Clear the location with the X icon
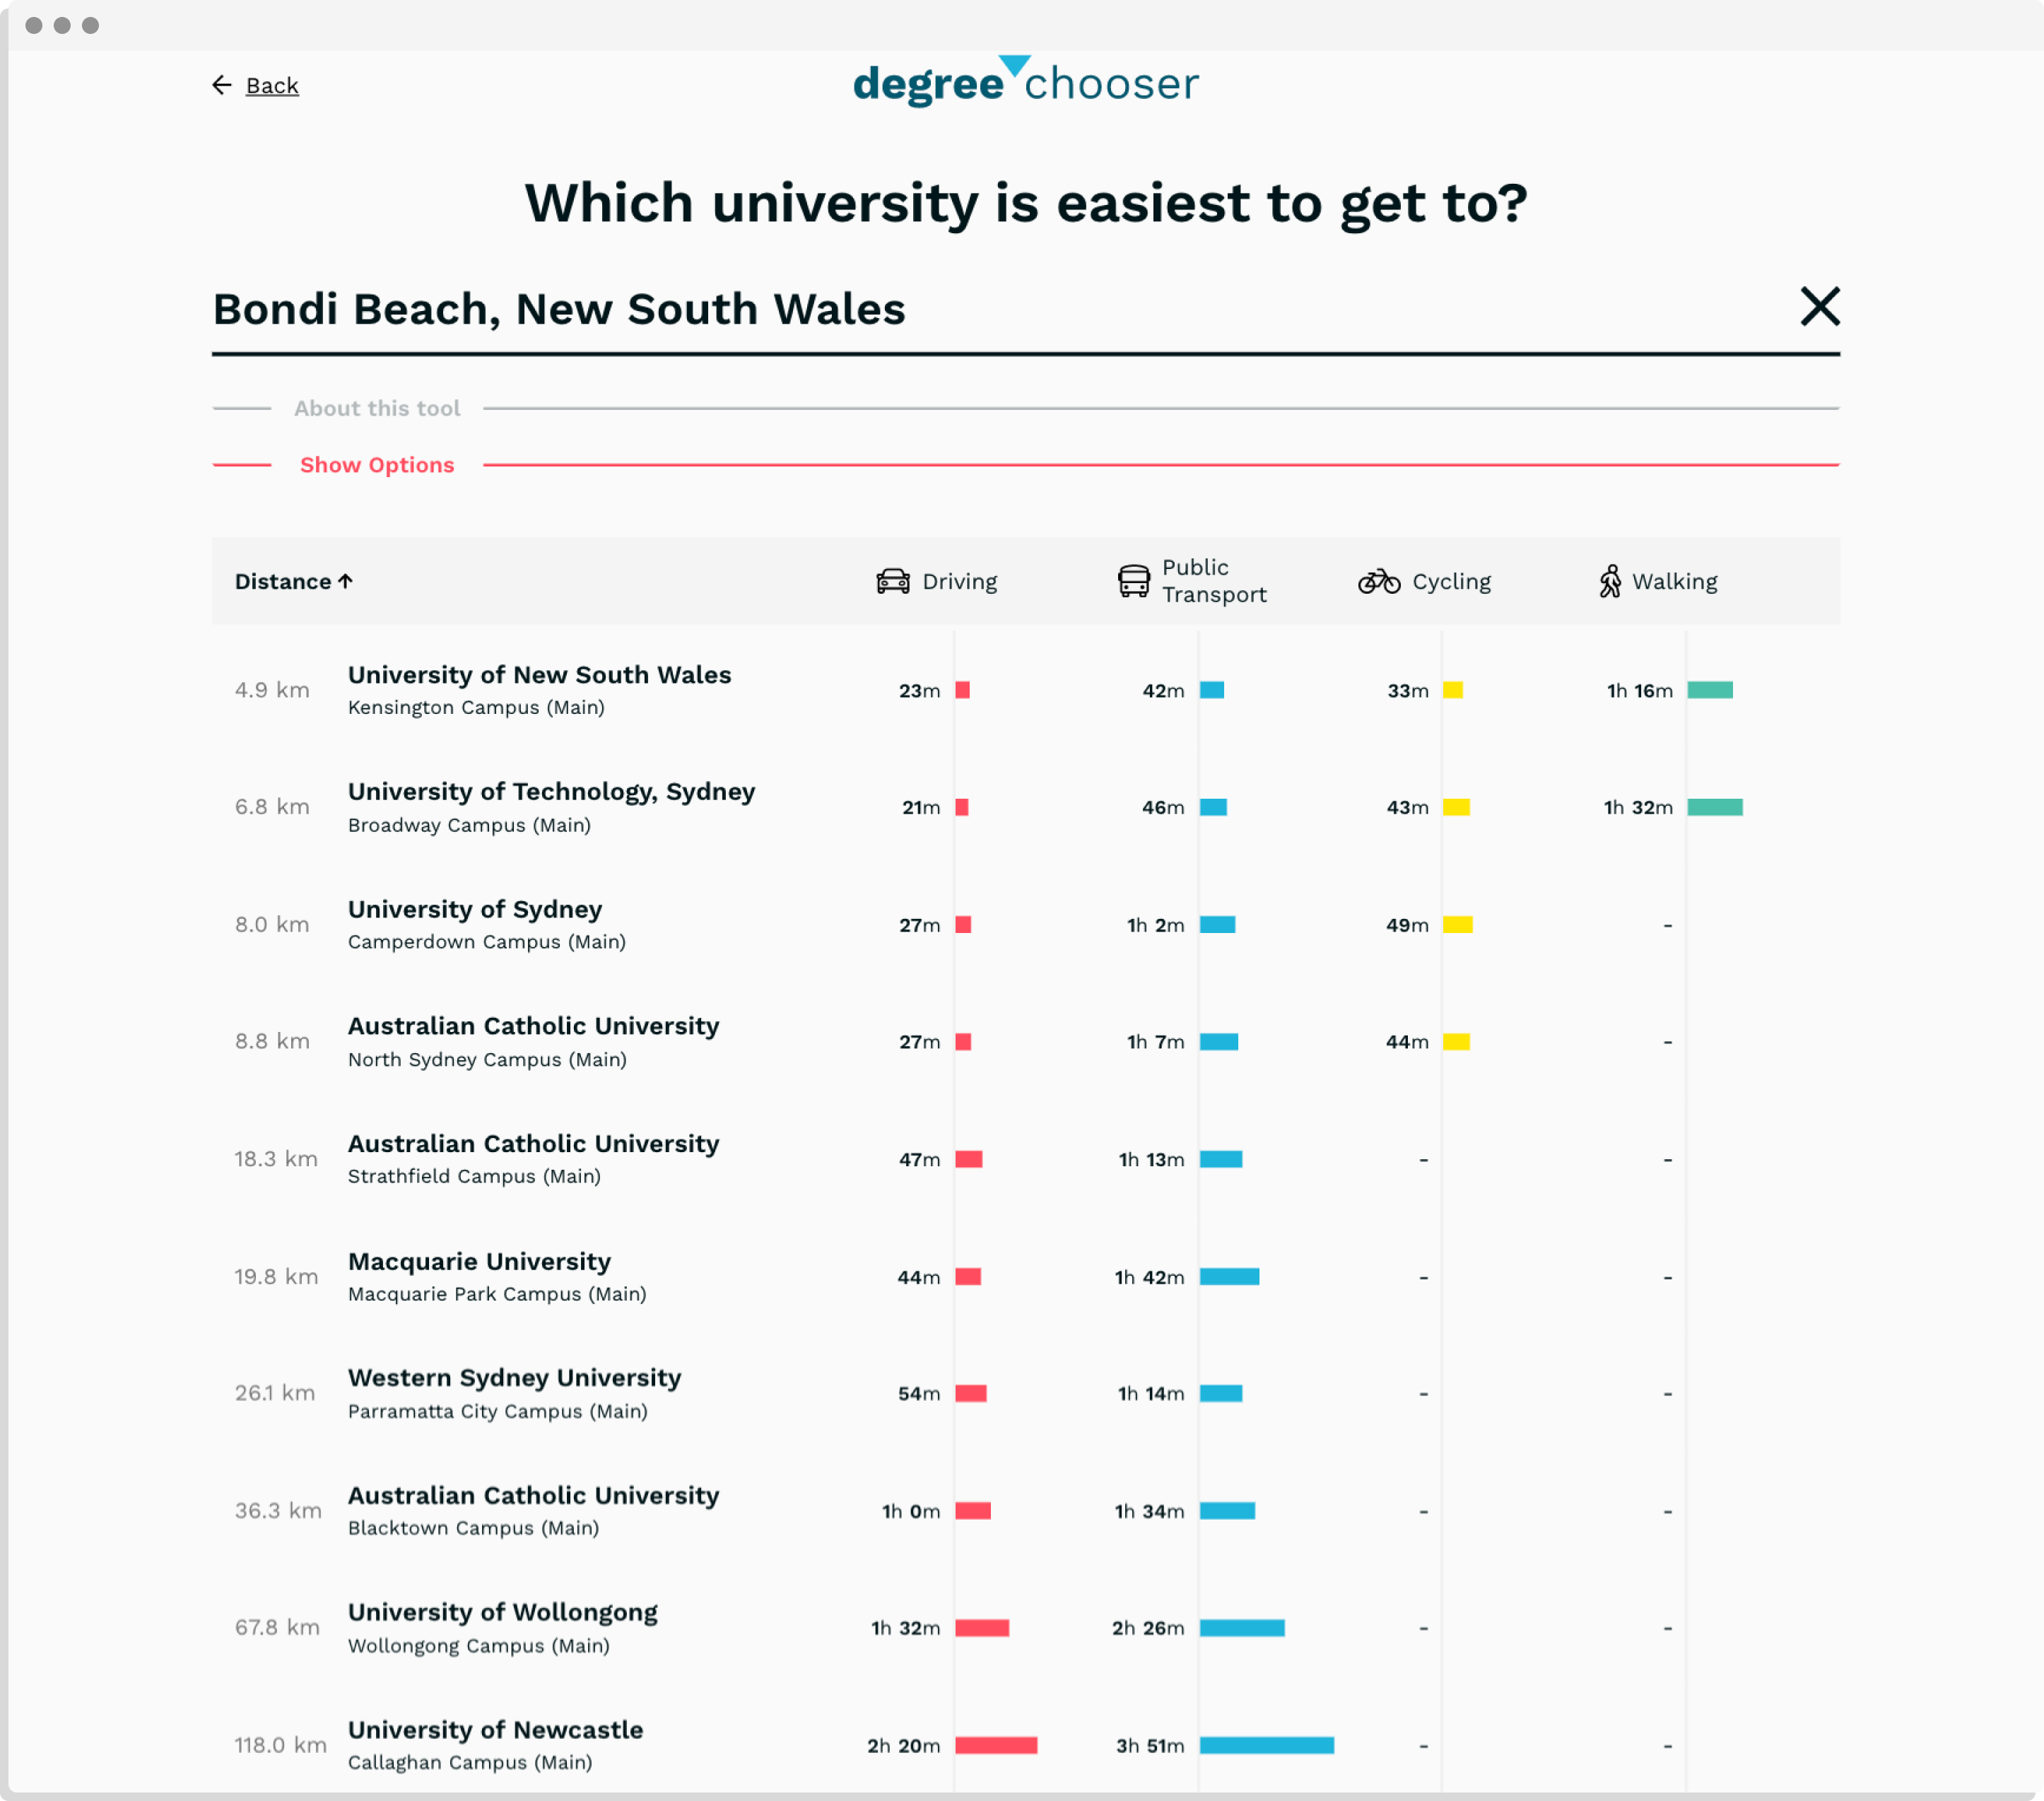The width and height of the screenshot is (2044, 1801). coord(1819,307)
